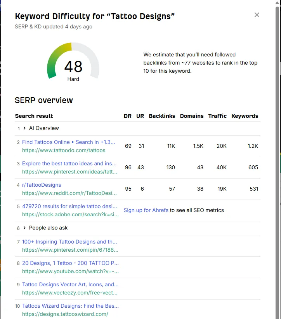Click Pinterest DR value 96
The width and height of the screenshot is (281, 319).
tap(128, 167)
